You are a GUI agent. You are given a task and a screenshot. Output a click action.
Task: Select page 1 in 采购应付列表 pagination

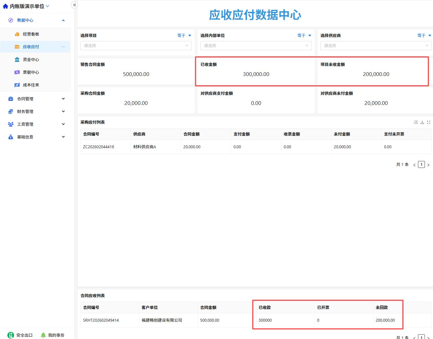421,164
